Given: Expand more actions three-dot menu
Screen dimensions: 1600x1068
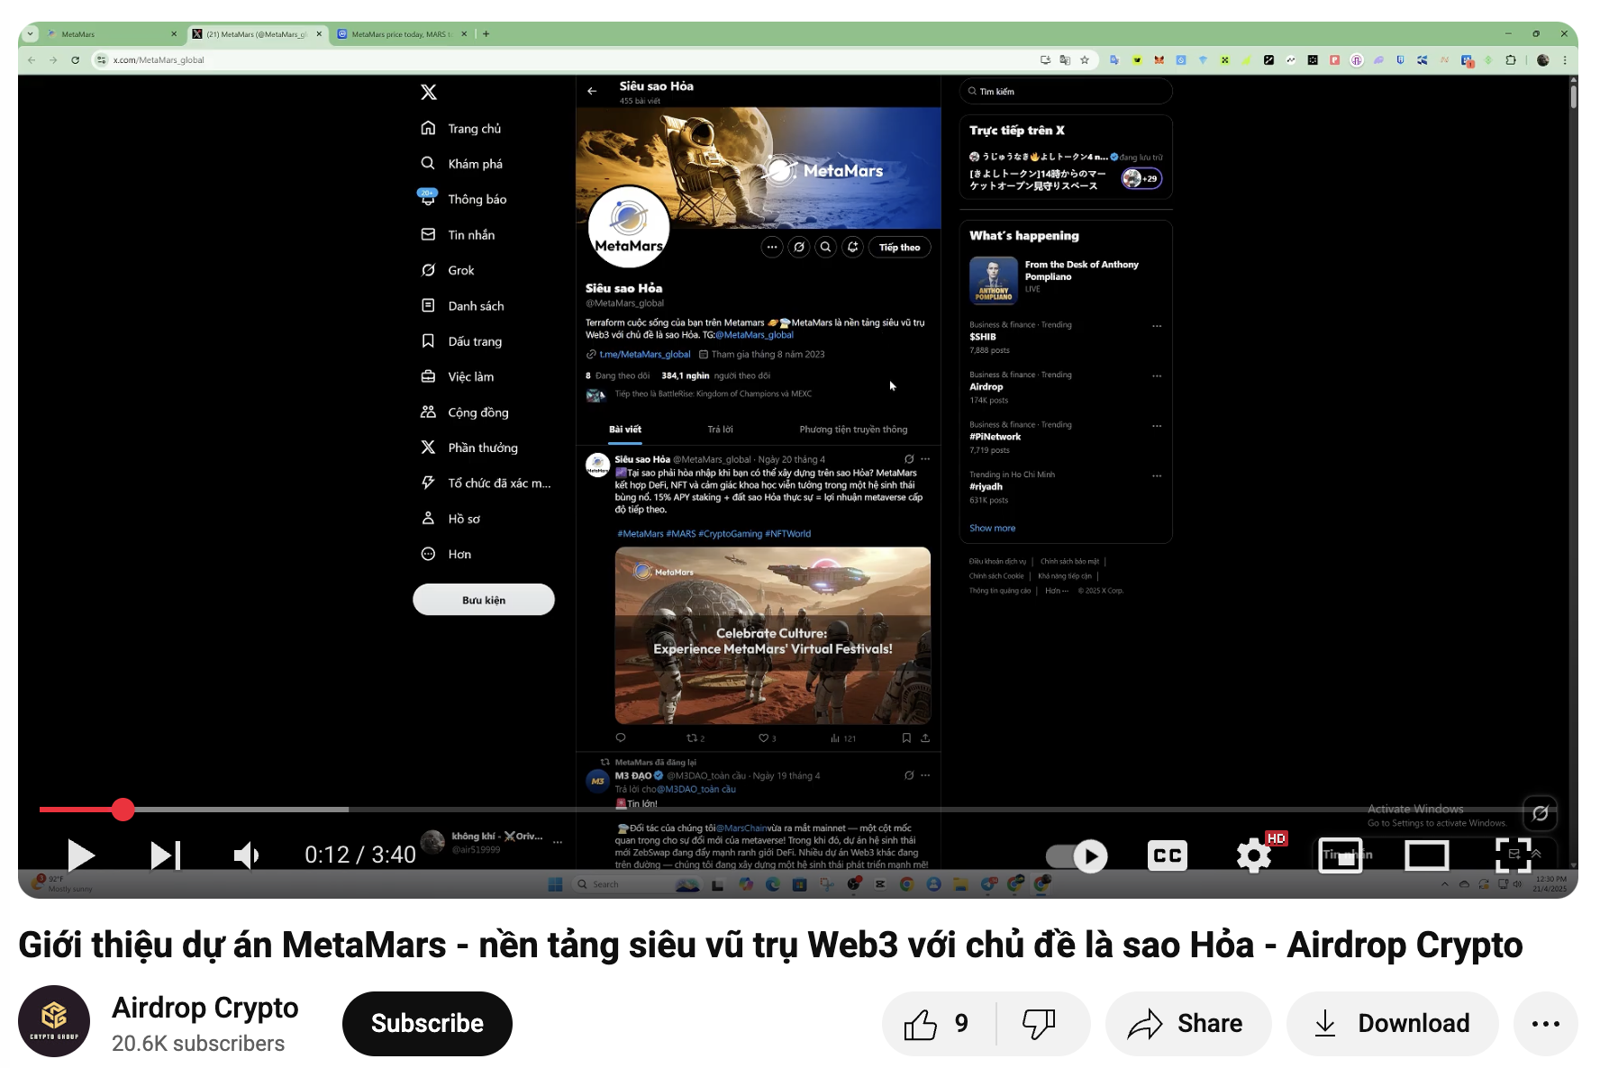Looking at the screenshot, I should (x=1545, y=1024).
